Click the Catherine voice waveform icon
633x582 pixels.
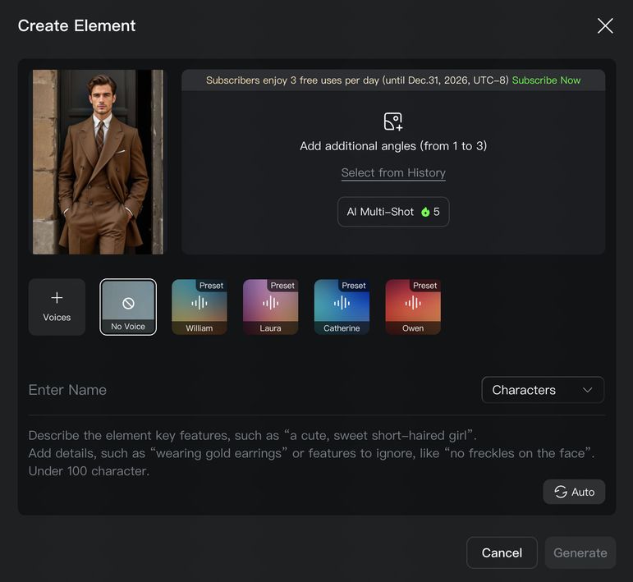pos(342,303)
